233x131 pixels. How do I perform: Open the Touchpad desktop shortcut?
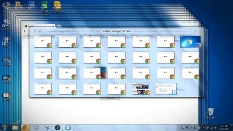coord(6,61)
